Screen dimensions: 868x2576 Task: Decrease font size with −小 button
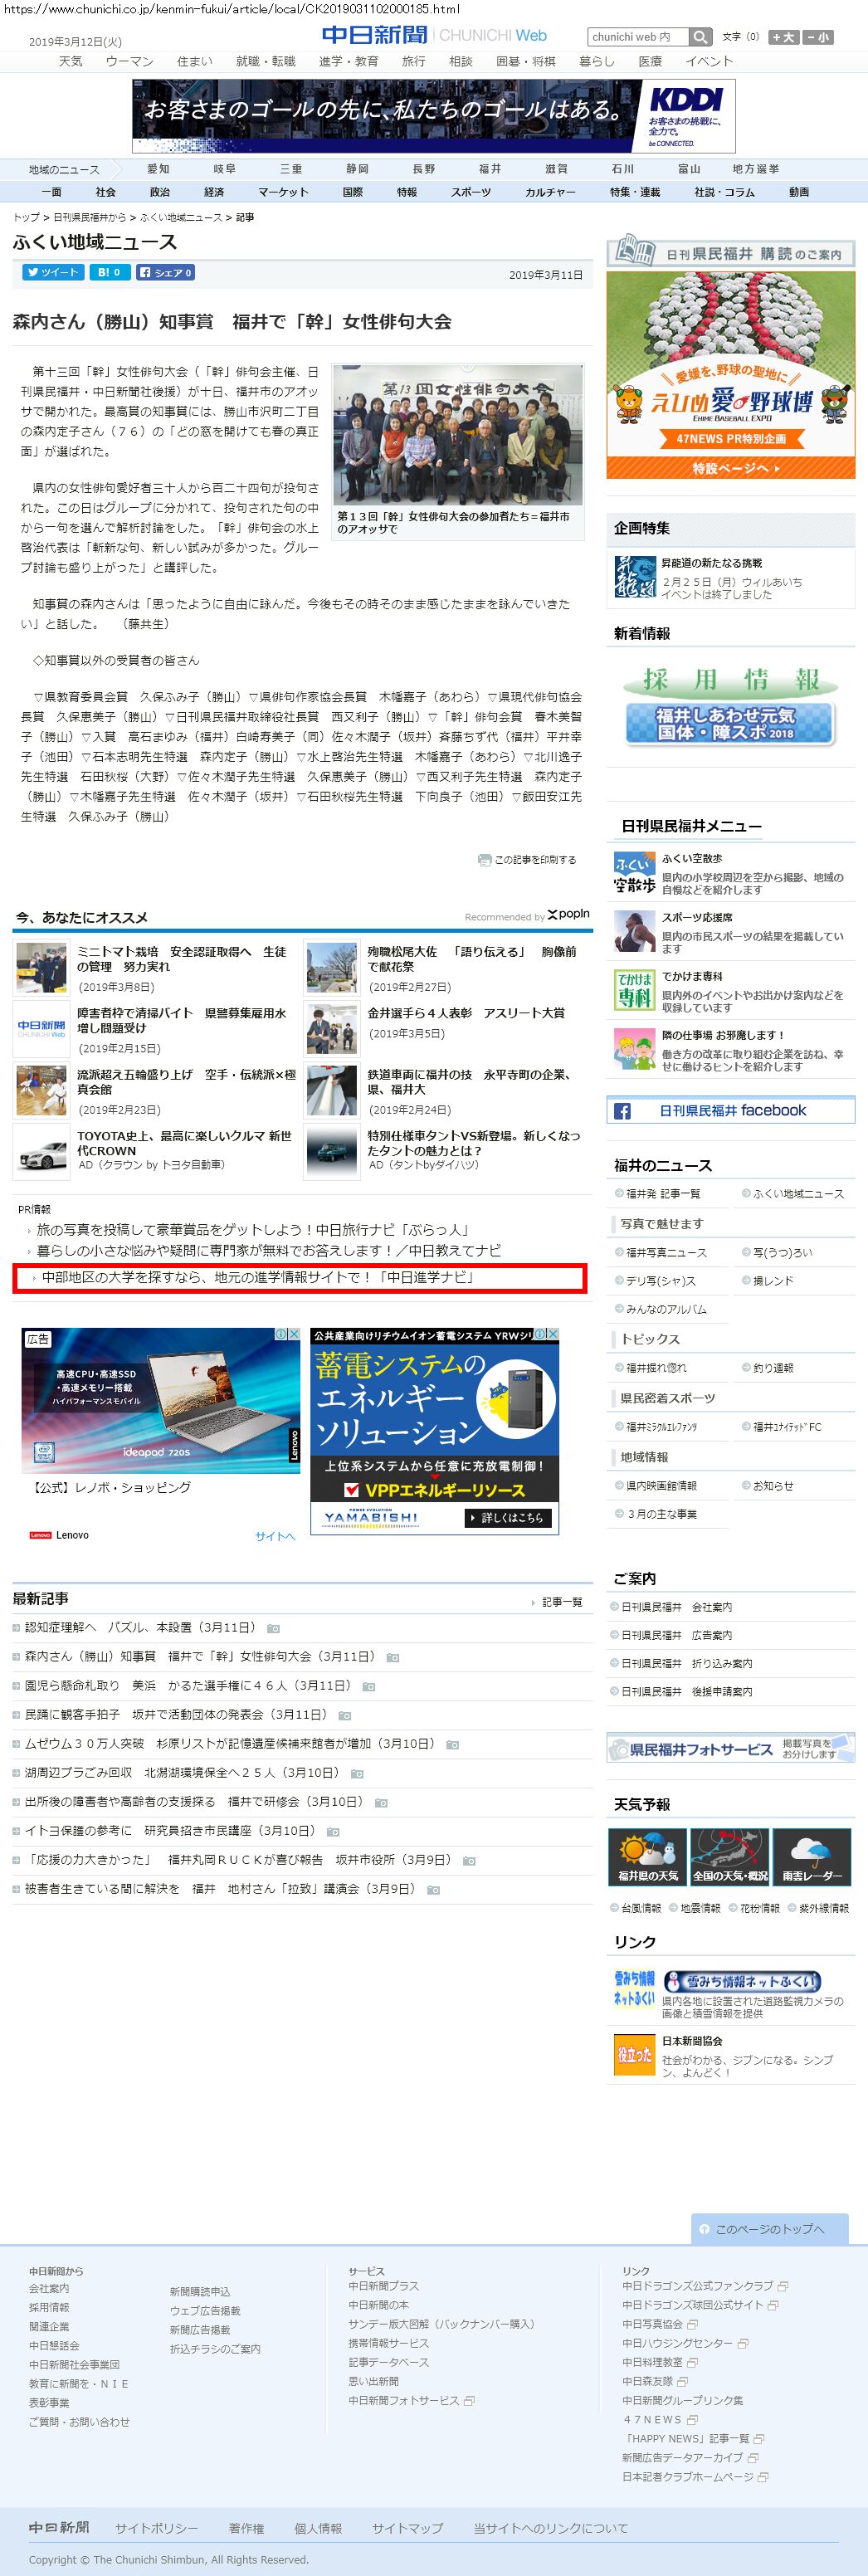point(817,37)
